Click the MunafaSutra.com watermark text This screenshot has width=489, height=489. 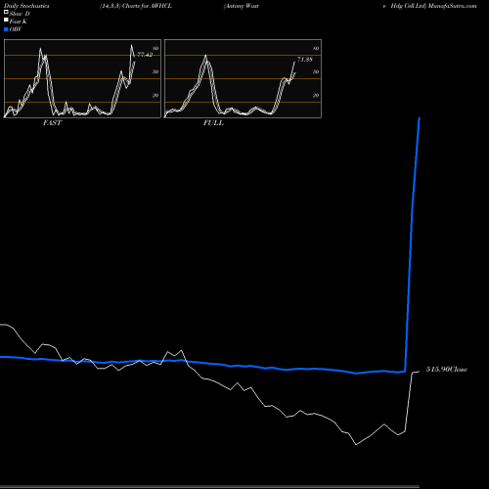click(x=453, y=6)
